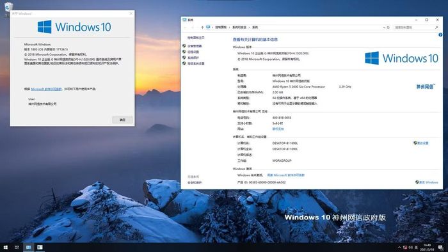The width and height of the screenshot is (448, 252).
Task: Close the About Windows dialog
Action: [x=131, y=13]
